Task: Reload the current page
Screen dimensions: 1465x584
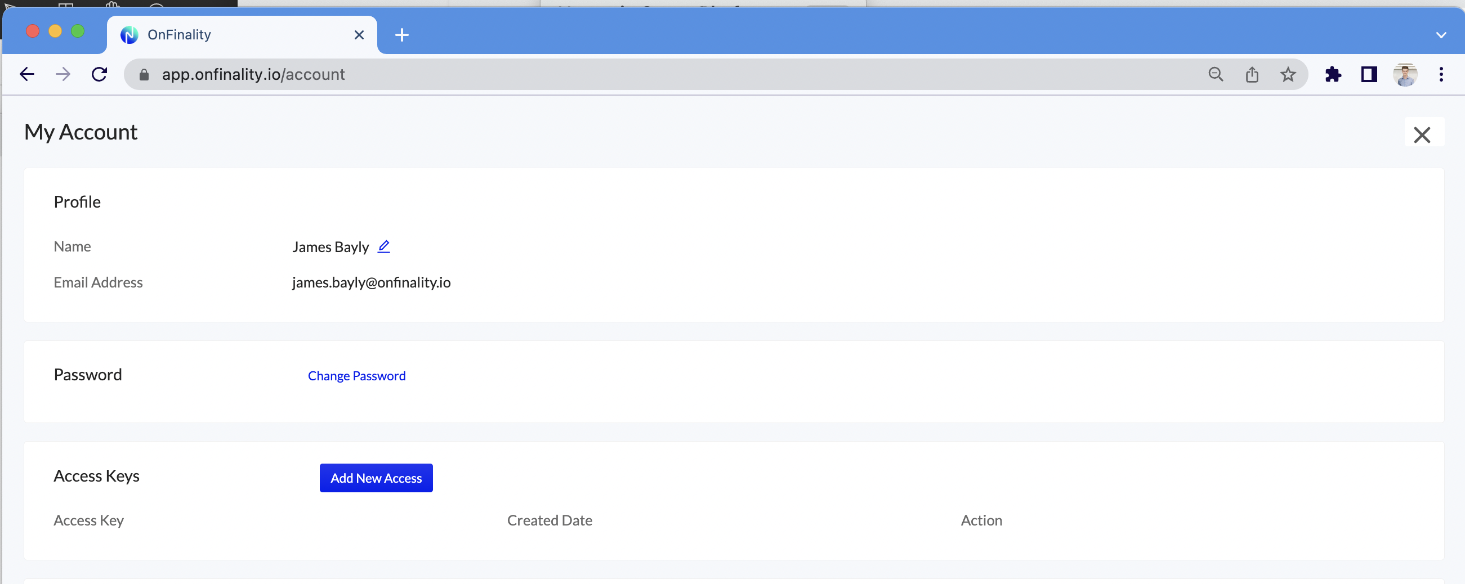Action: 100,74
